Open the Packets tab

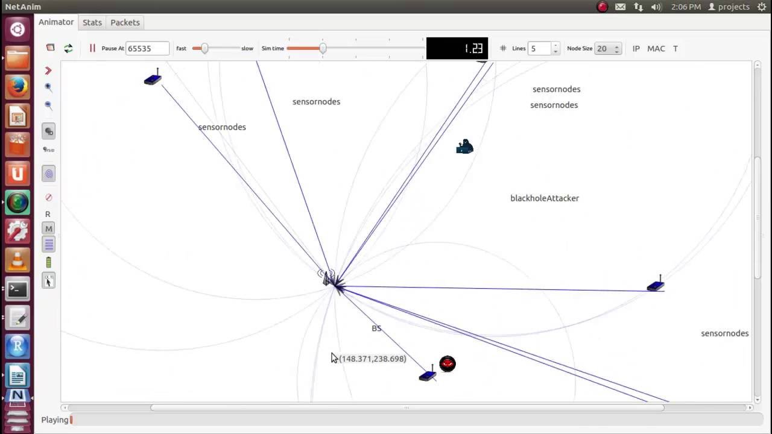(x=125, y=22)
